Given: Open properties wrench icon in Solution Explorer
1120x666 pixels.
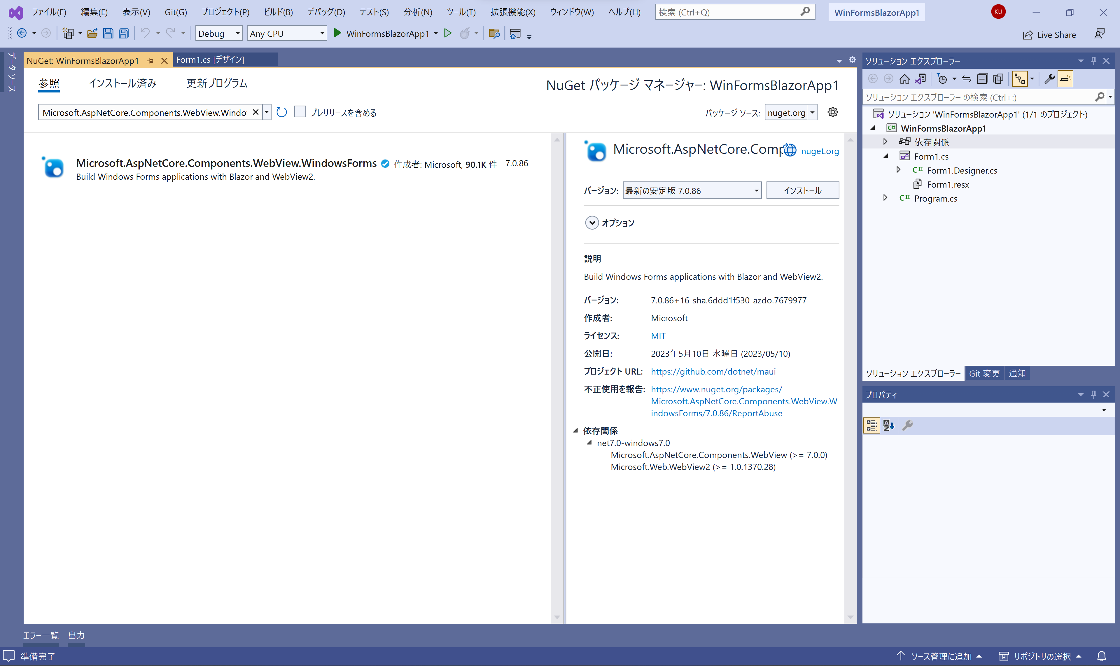Looking at the screenshot, I should [x=1049, y=79].
